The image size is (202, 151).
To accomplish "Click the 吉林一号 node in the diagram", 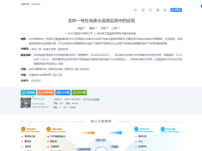I will pos(101,140).
